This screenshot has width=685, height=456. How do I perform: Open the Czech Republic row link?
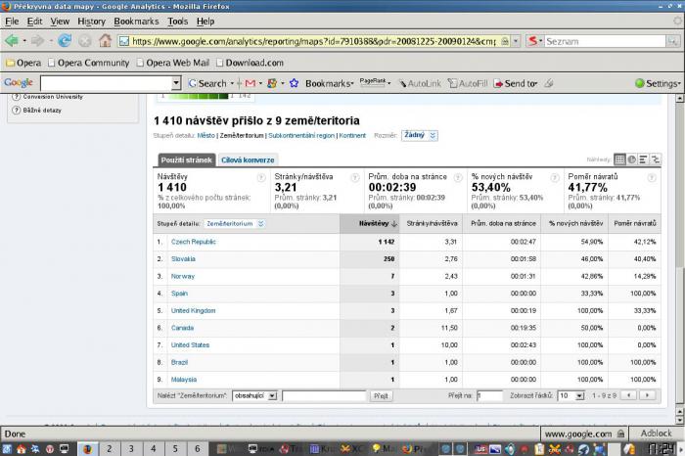[193, 242]
